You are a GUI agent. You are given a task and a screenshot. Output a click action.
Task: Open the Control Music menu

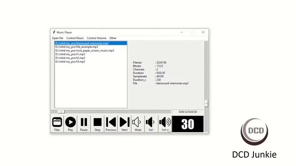tap(75, 38)
